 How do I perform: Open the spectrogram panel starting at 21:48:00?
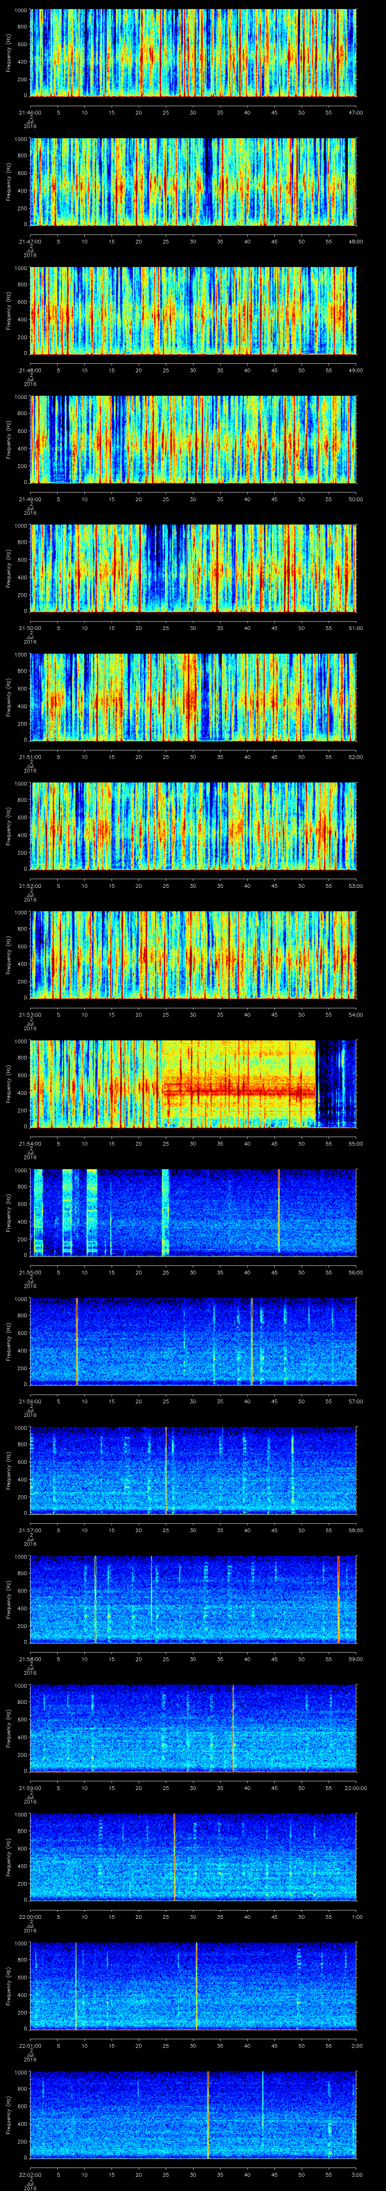click(x=193, y=310)
